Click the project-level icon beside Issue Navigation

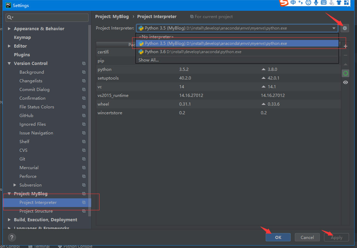point(84,133)
